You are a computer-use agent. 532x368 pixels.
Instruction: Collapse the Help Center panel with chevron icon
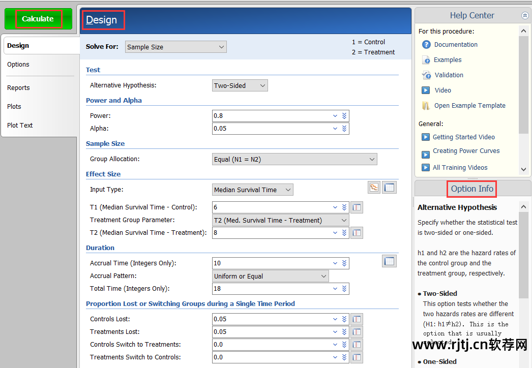click(525, 16)
